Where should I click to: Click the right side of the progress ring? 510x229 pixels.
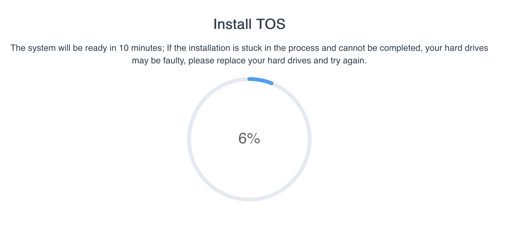[x=309, y=139]
